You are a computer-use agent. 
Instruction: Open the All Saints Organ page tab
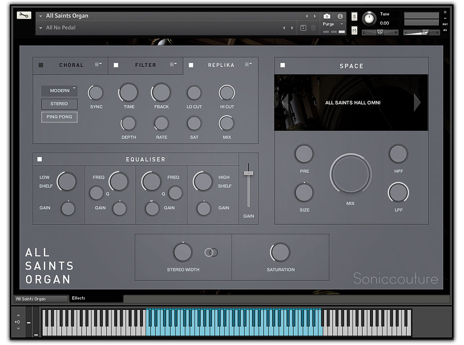click(41, 299)
